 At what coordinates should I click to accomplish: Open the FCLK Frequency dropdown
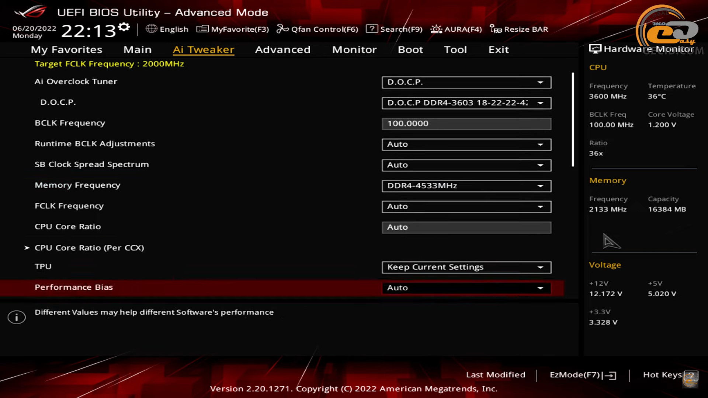(466, 207)
